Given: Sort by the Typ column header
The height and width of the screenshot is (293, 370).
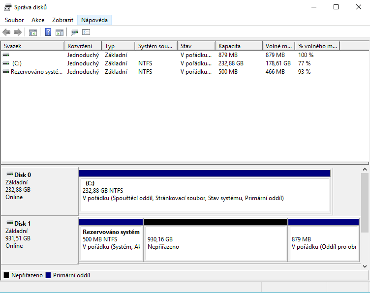Looking at the screenshot, I should click(x=119, y=46).
